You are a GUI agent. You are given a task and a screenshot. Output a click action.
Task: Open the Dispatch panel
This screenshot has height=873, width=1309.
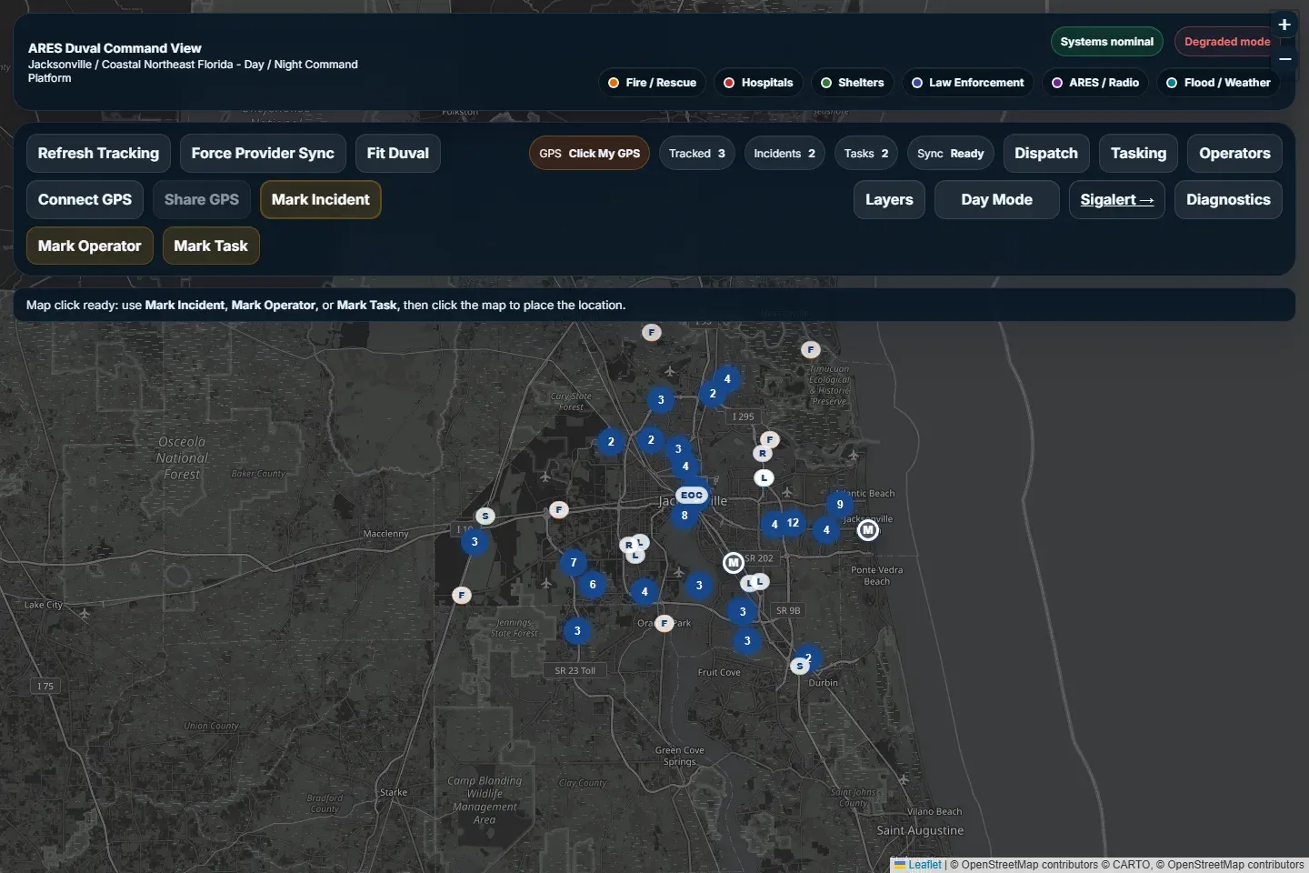point(1046,154)
